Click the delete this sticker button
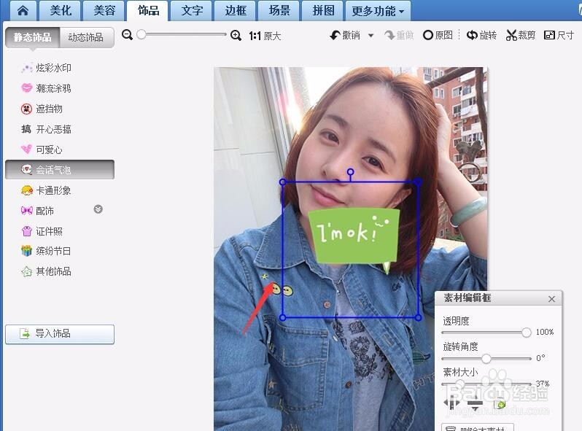The image size is (582, 431). click(x=478, y=427)
